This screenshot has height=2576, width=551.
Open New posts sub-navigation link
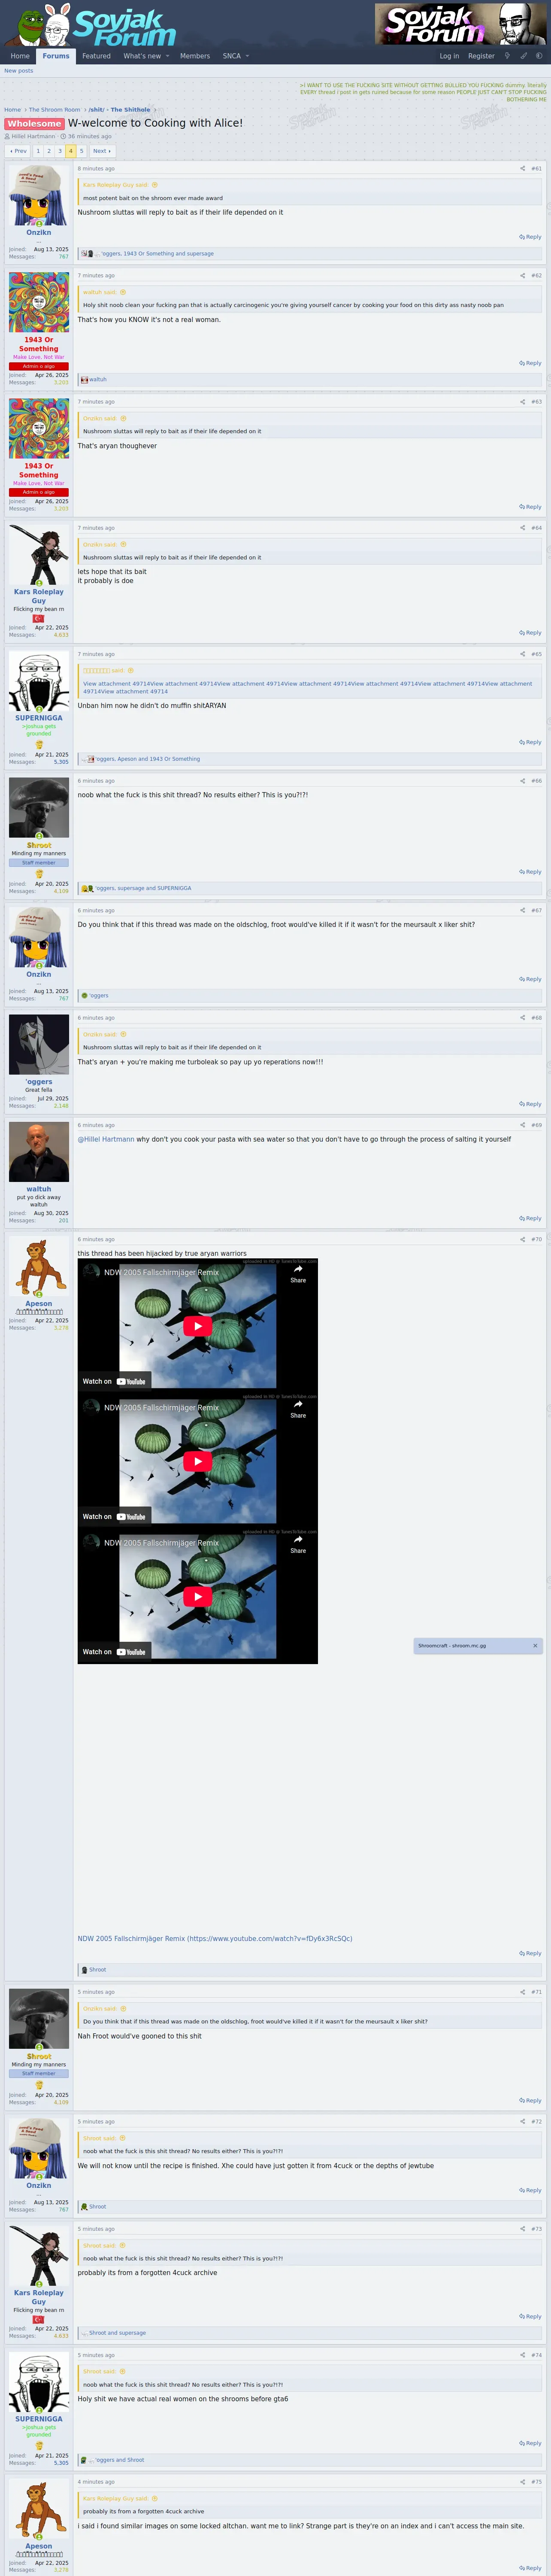[19, 71]
